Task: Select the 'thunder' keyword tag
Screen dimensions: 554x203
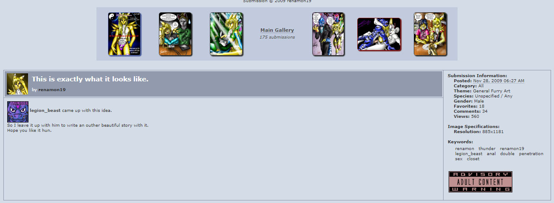Action: 487,149
